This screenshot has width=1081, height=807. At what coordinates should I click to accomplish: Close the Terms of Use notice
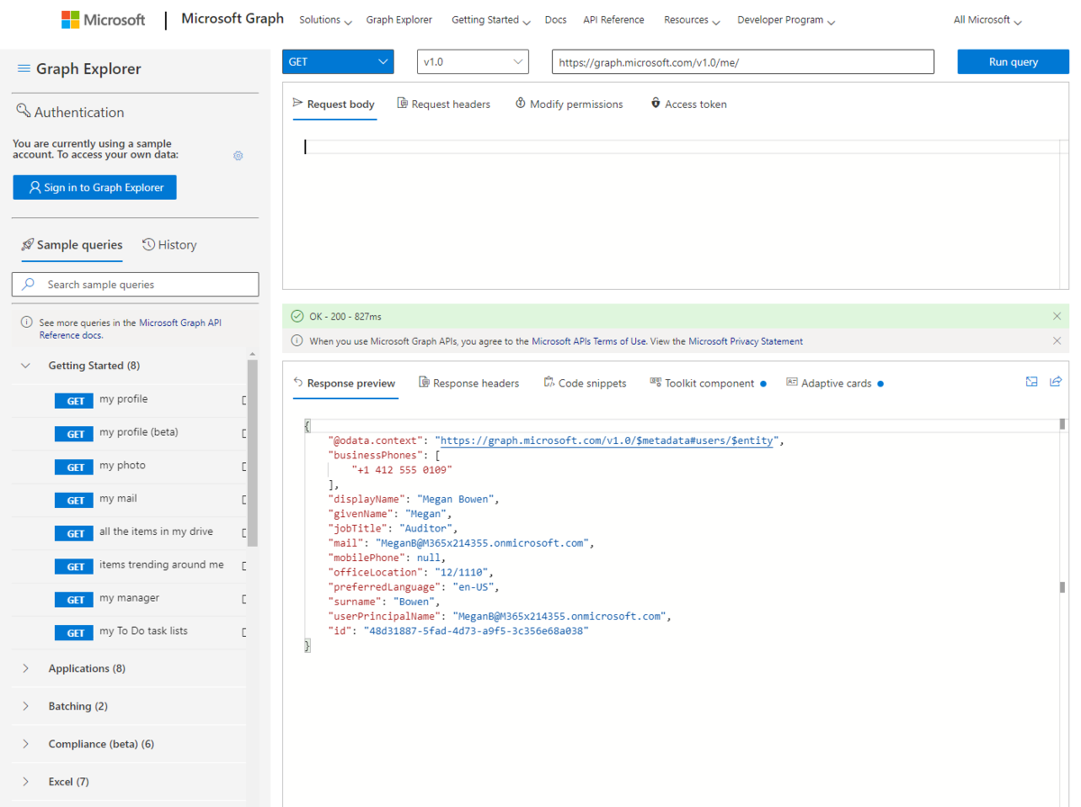click(x=1057, y=341)
